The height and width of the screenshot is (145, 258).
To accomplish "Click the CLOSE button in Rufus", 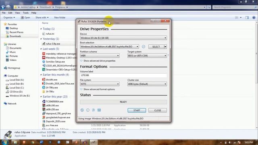I will click(158, 110).
